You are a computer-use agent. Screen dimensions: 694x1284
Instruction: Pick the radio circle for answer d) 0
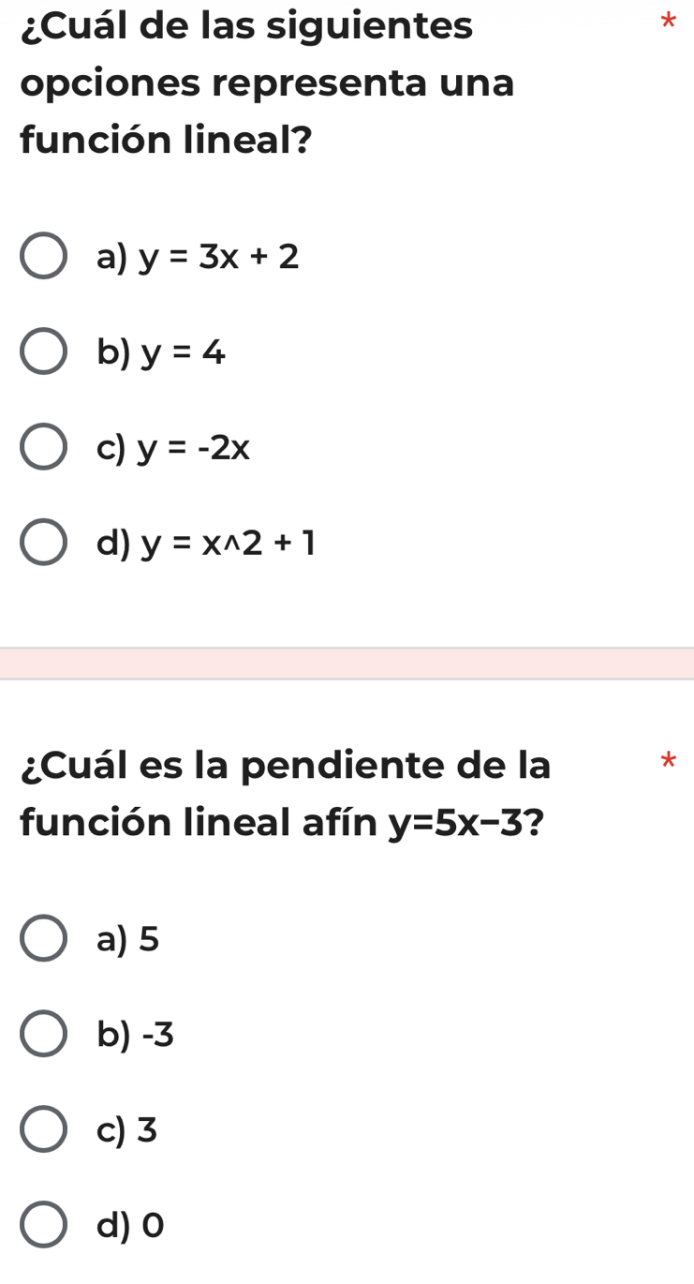click(x=43, y=1226)
